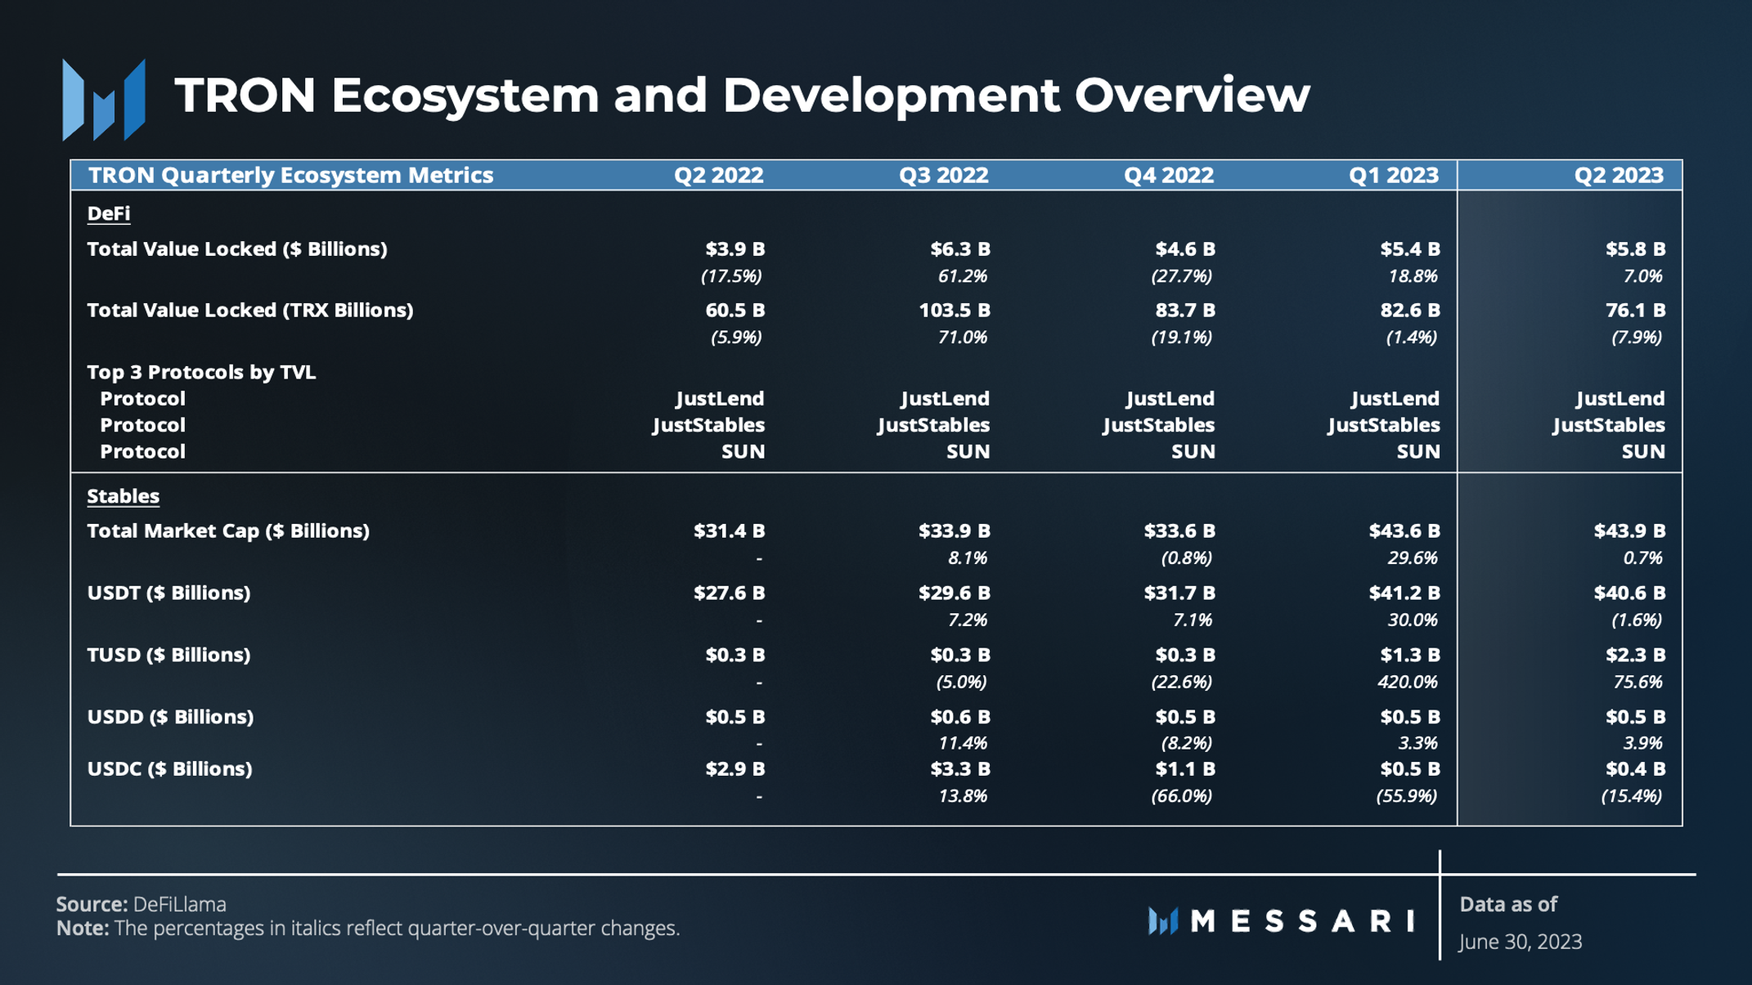Click the Q2 2023 Total Value Locked $5.8 B
1752x985 pixels.
(x=1634, y=248)
